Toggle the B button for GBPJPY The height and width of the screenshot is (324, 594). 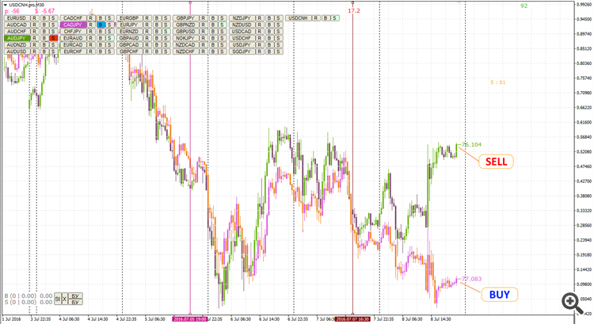pyautogui.click(x=213, y=18)
